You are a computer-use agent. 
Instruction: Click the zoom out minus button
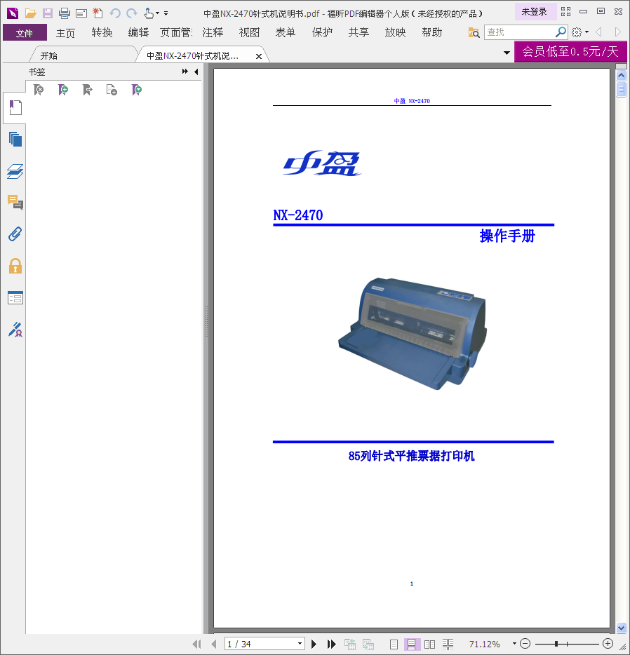[x=525, y=644]
